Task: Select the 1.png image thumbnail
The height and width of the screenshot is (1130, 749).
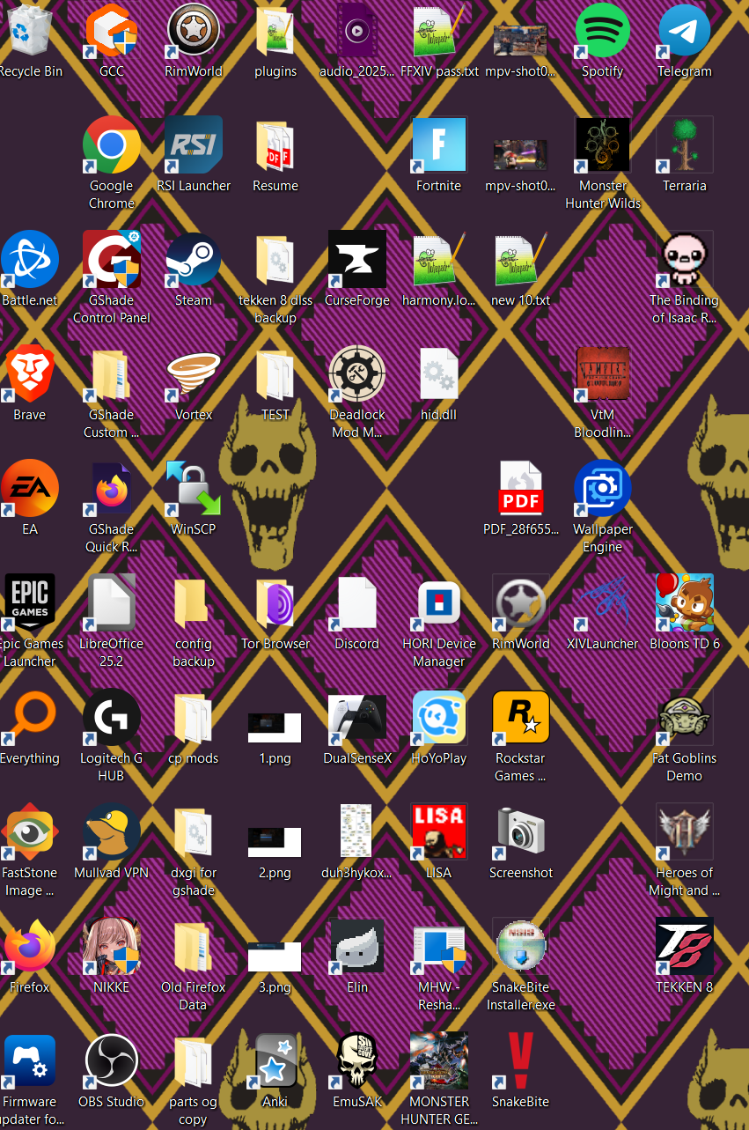Action: point(275,727)
